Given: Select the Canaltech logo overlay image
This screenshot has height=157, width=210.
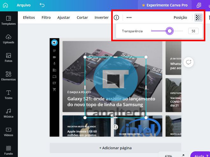Looking at the screenshot, I should (115, 88).
